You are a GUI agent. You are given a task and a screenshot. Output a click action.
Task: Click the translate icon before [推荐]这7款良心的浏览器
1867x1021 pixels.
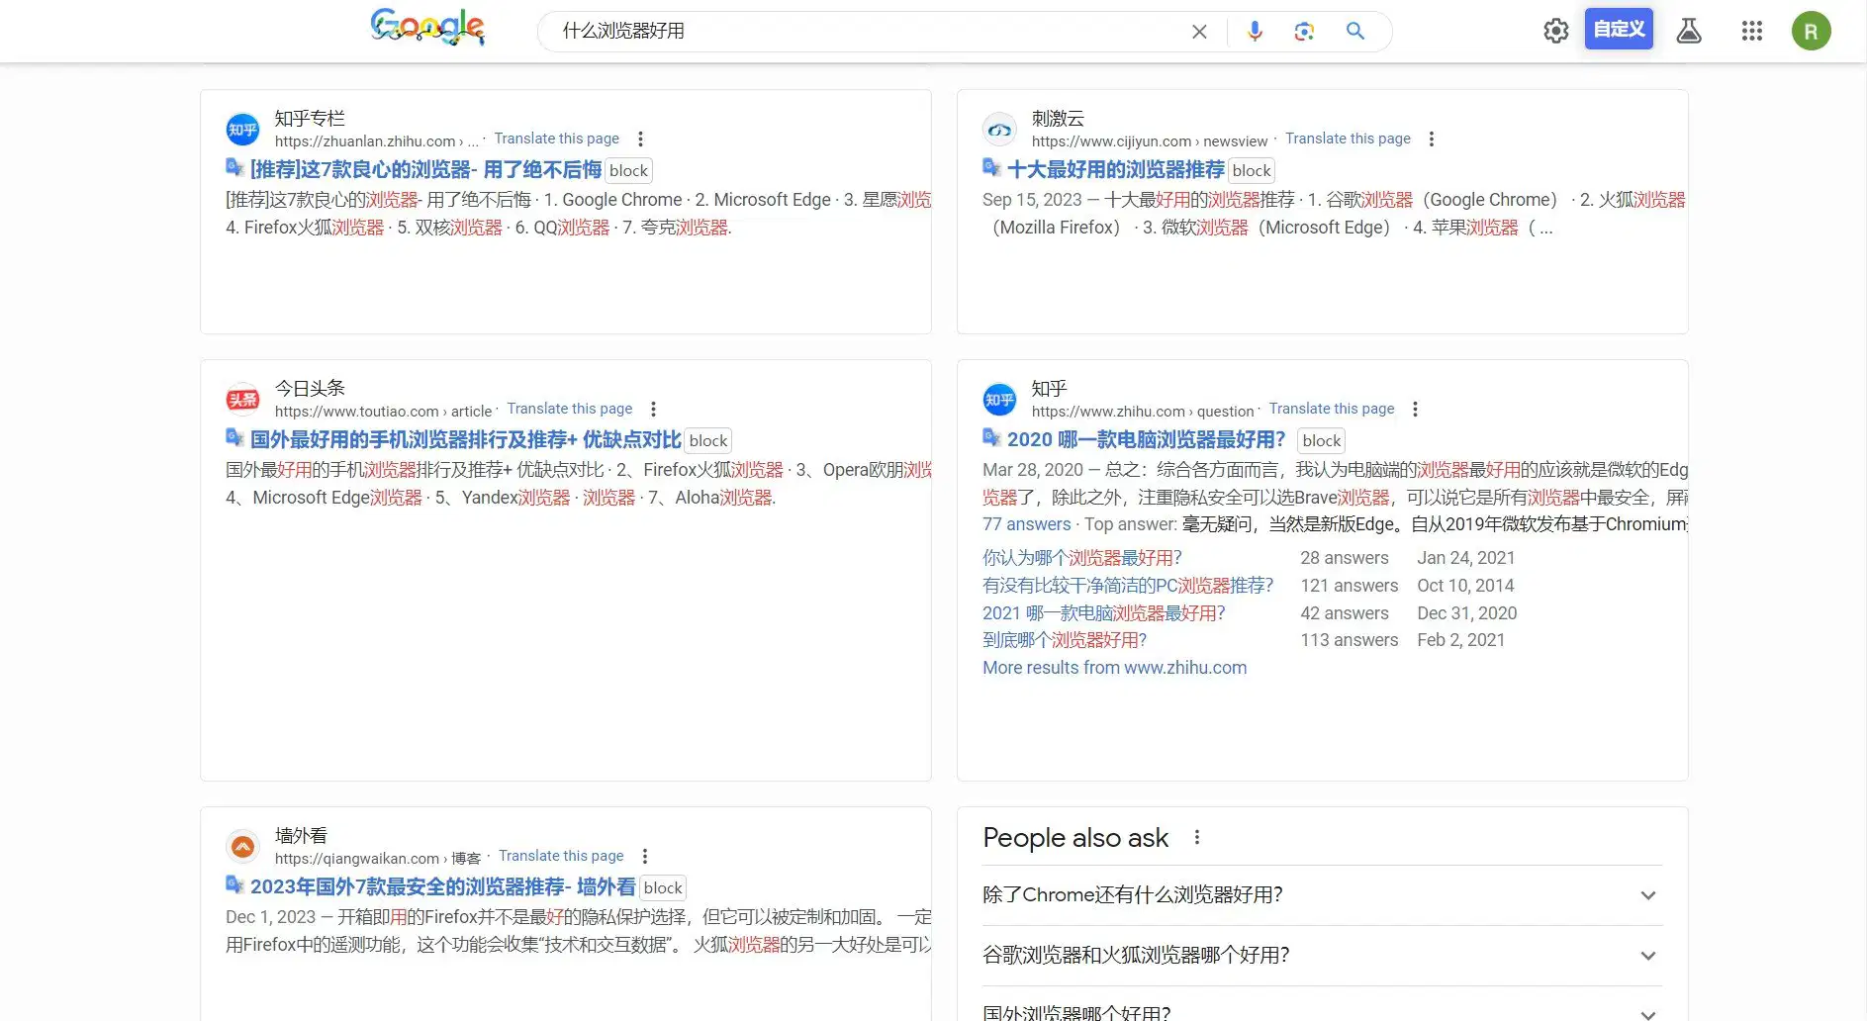click(x=234, y=167)
